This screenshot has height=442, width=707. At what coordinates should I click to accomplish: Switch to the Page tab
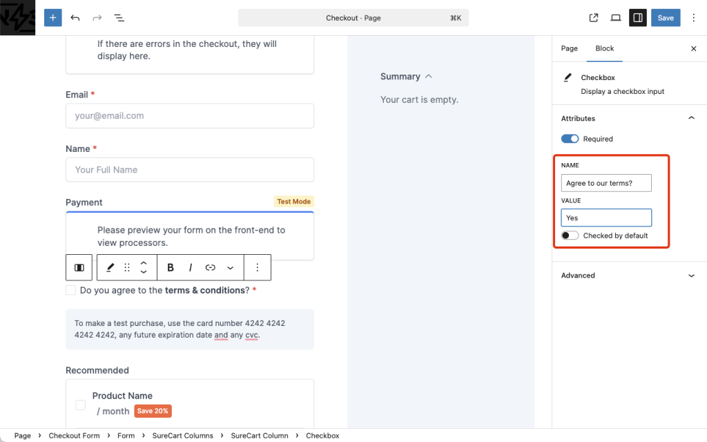(x=569, y=48)
